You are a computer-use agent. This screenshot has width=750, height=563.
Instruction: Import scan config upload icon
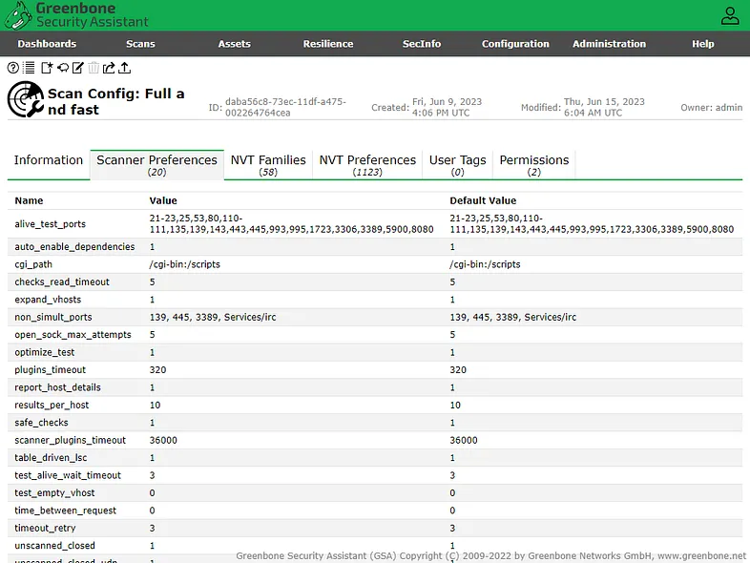125,68
